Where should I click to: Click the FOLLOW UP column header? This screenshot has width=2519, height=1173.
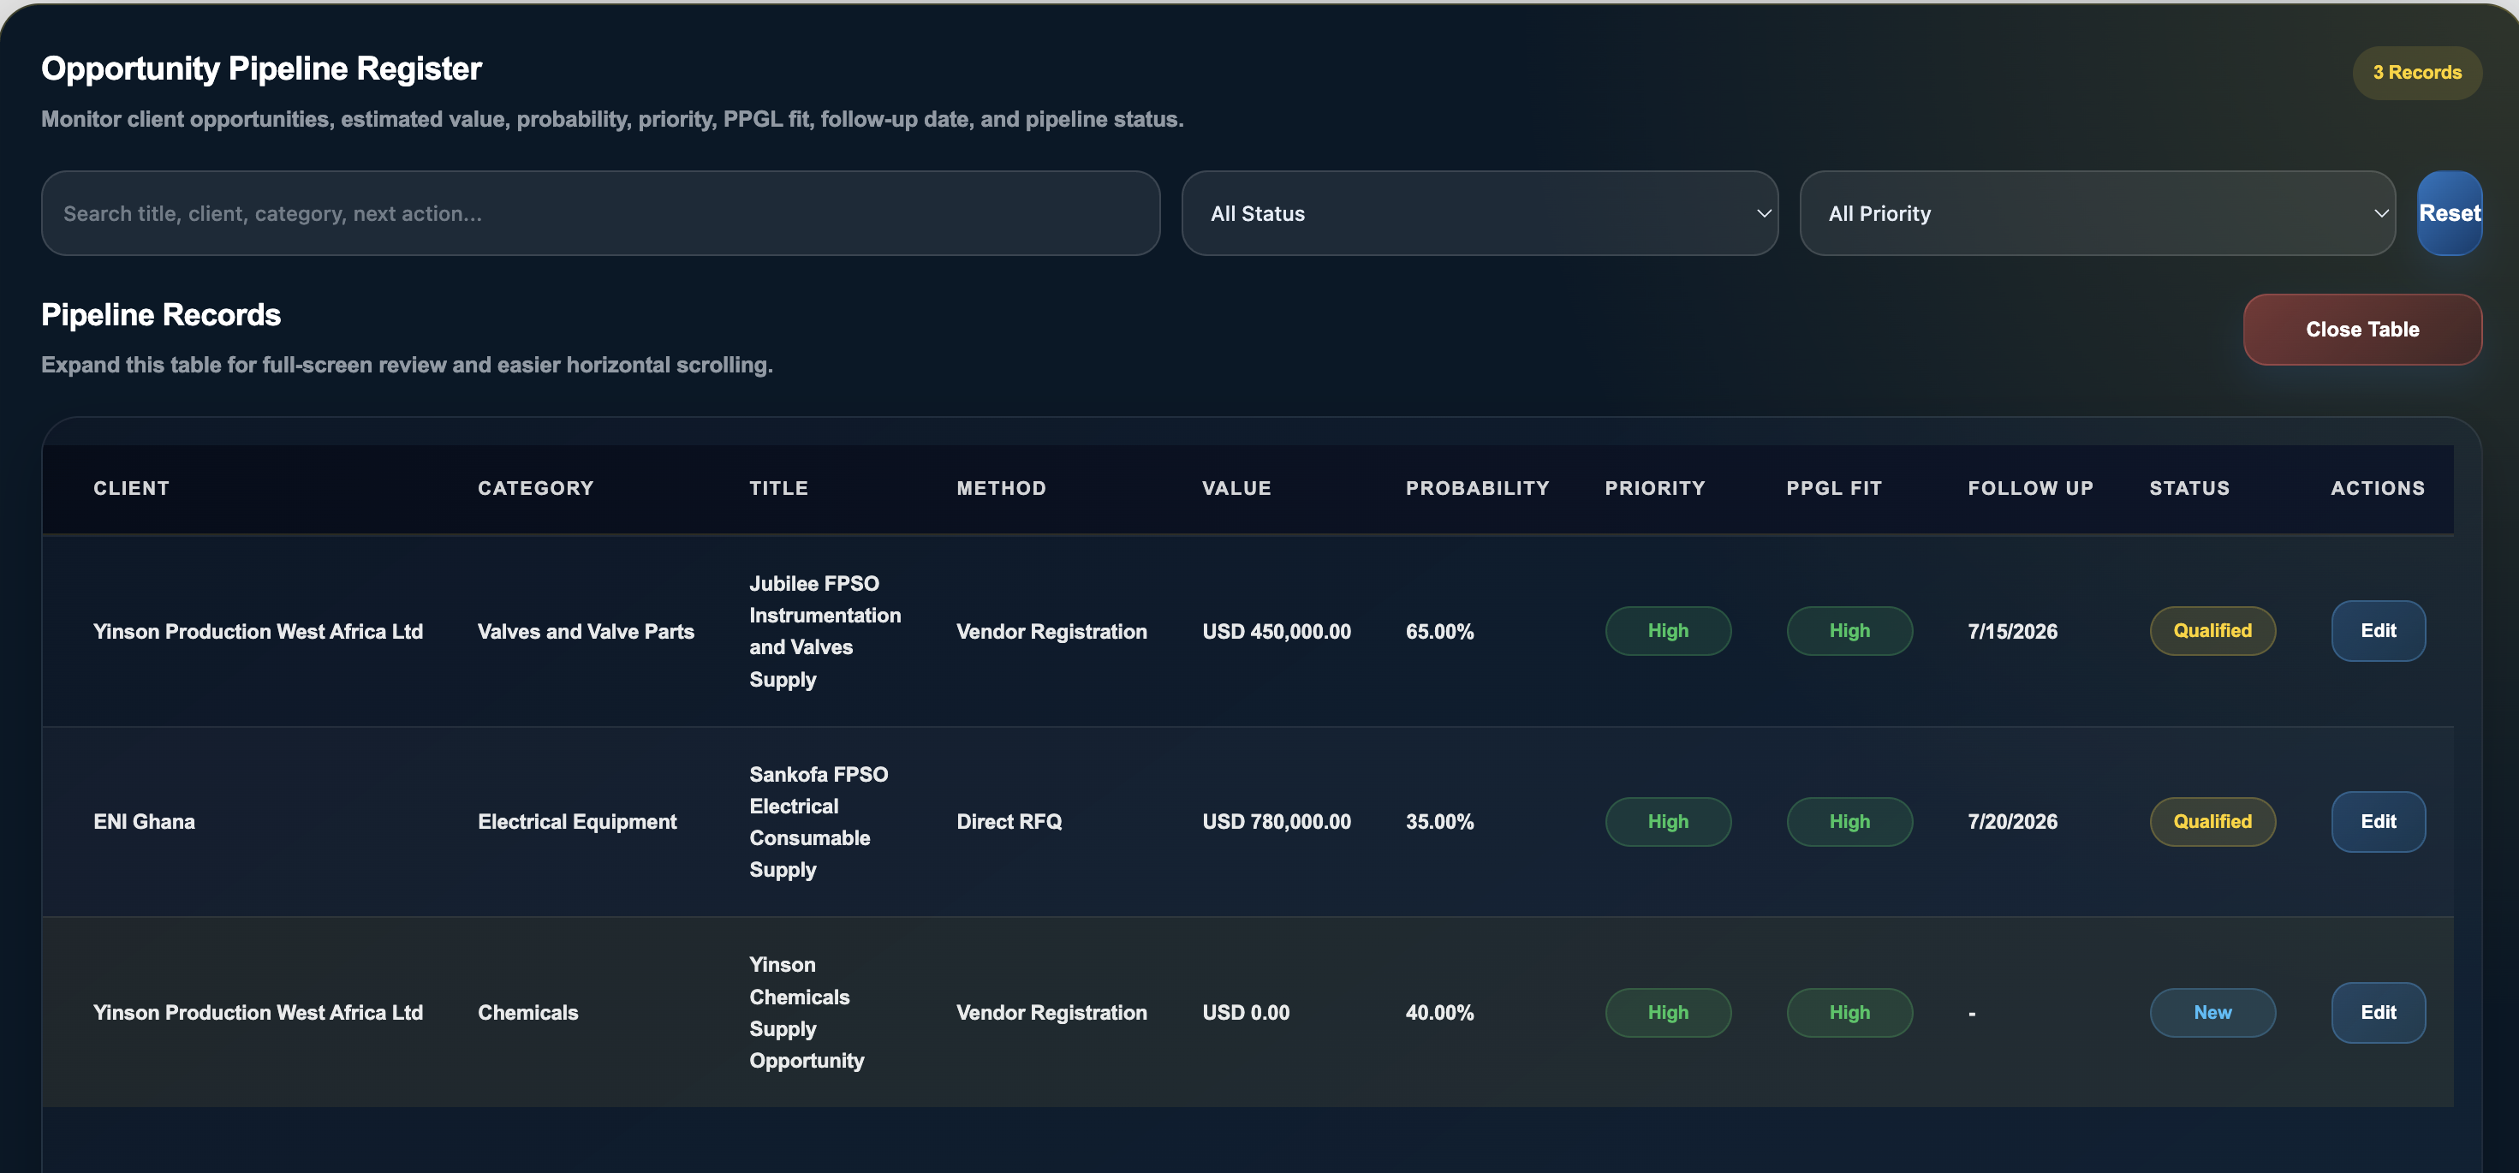coord(2031,488)
